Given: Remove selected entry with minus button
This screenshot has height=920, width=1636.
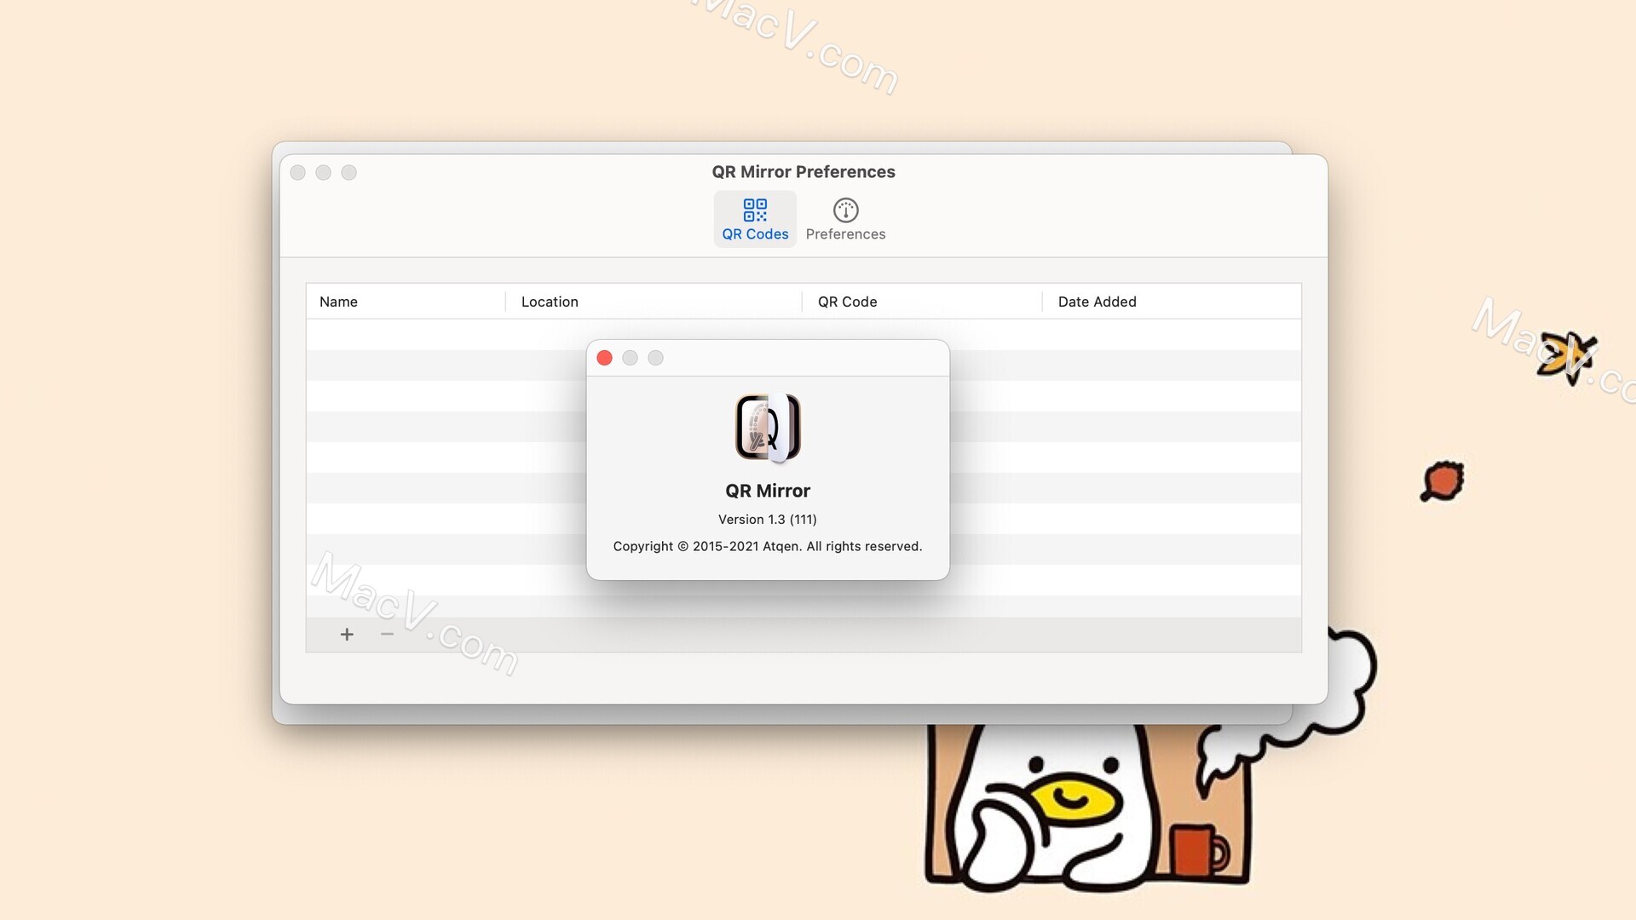Looking at the screenshot, I should click(x=387, y=635).
